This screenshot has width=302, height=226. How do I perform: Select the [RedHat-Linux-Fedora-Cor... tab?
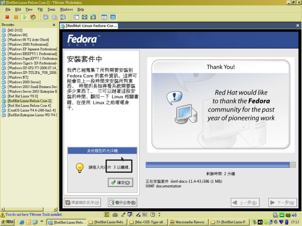coord(89,26)
